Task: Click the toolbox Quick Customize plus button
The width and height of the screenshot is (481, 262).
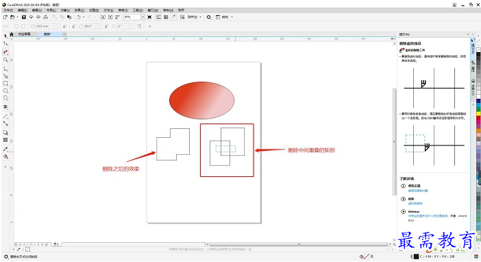Action: (x=5, y=167)
